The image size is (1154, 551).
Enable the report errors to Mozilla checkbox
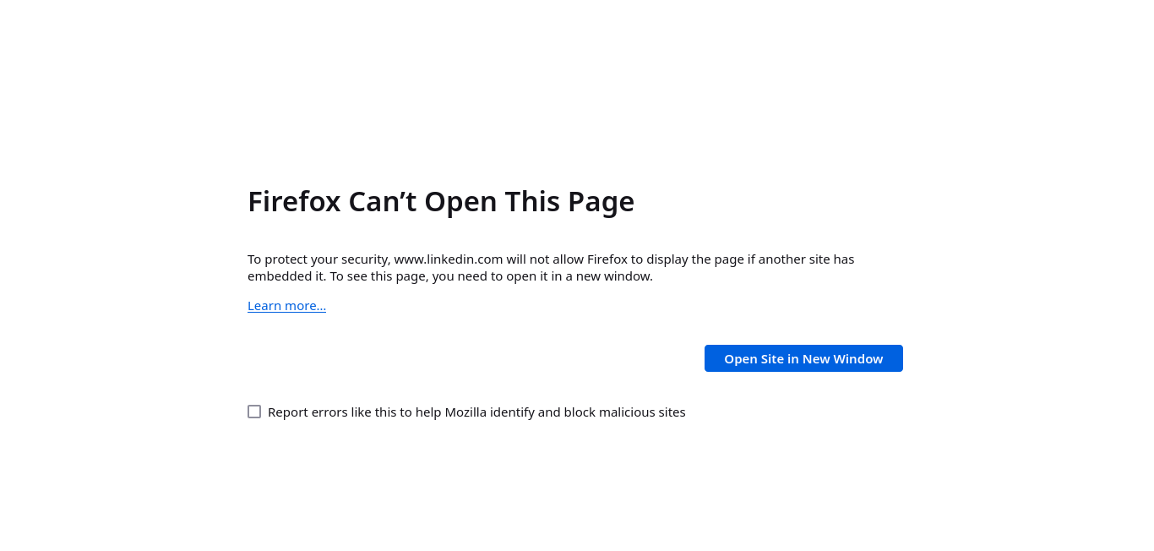(254, 412)
